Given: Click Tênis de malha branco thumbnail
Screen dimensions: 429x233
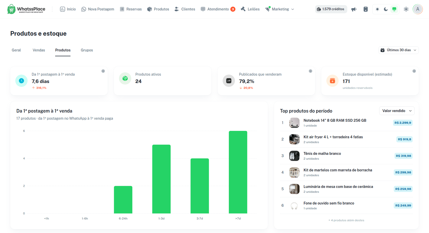Looking at the screenshot, I should 294,156.
